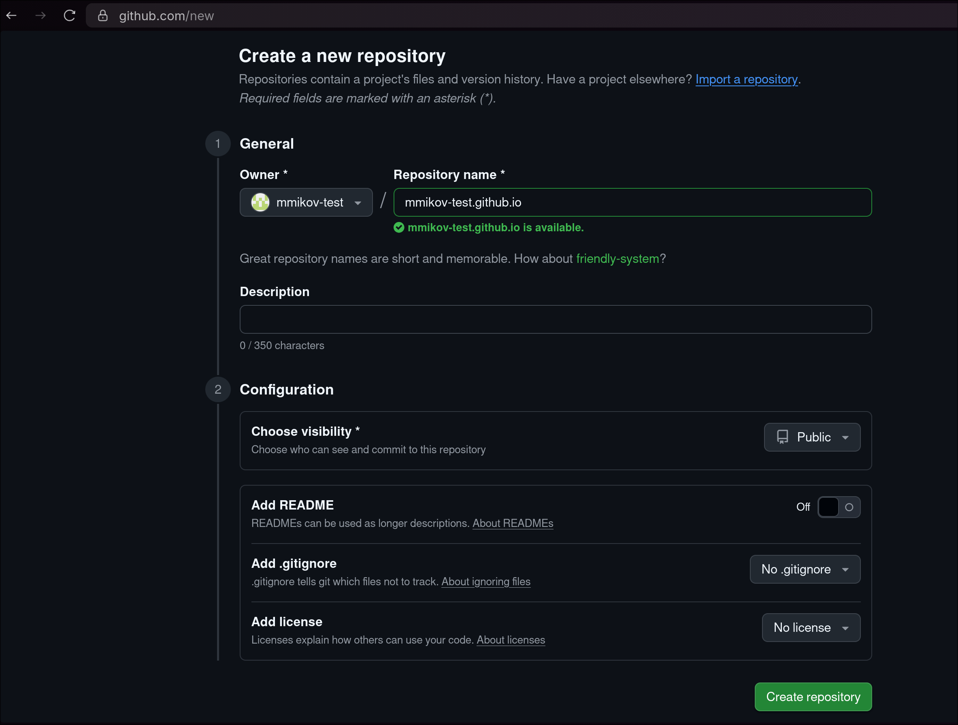Click the browser forward arrow
Image resolution: width=958 pixels, height=725 pixels.
tap(41, 16)
